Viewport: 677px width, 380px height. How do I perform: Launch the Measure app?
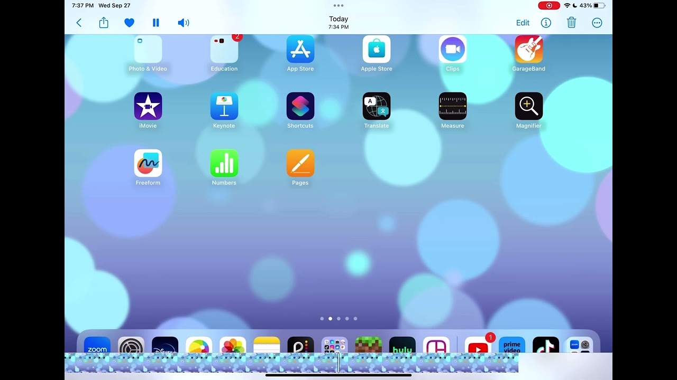click(x=453, y=106)
